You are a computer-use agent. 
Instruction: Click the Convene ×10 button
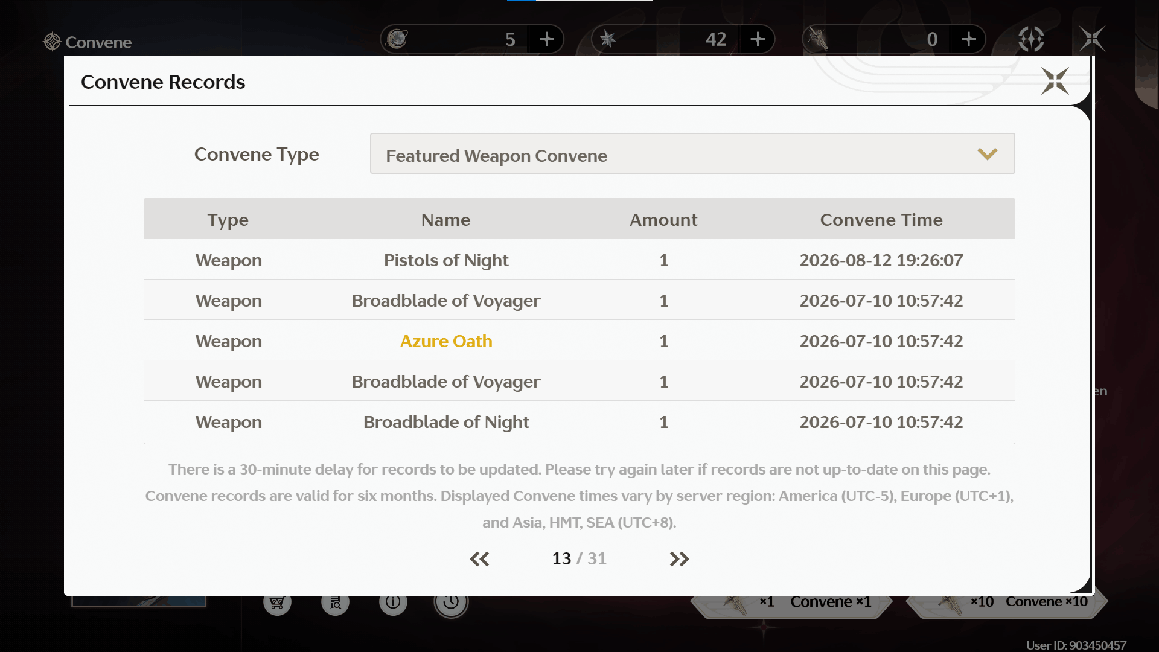point(1007,602)
